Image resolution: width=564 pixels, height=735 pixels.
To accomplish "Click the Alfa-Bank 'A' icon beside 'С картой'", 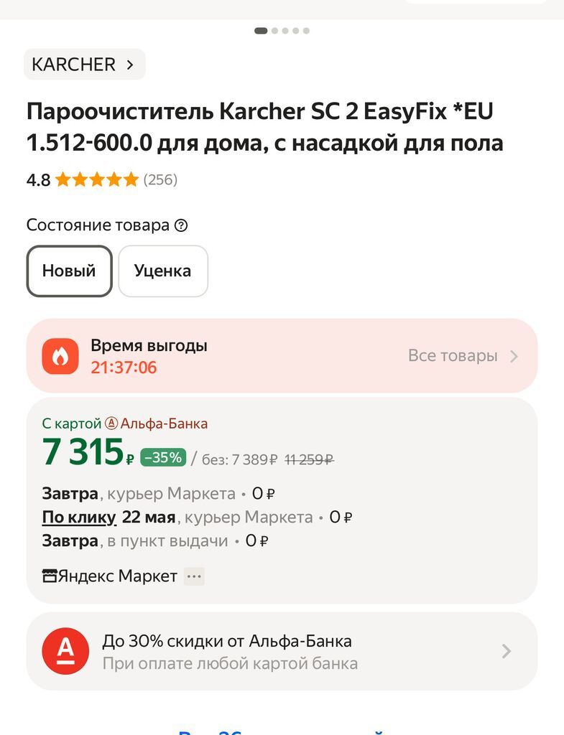I will pos(111,423).
